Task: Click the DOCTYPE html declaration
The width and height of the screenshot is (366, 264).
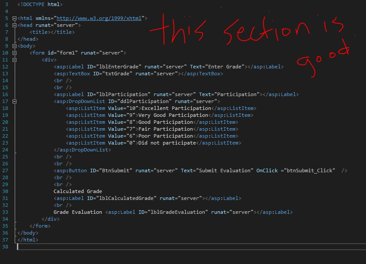Action: (x=39, y=4)
